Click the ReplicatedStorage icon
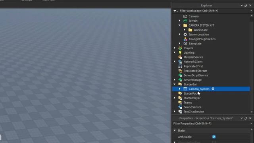Image resolution: width=254 pixels, height=143 pixels. click(180, 71)
